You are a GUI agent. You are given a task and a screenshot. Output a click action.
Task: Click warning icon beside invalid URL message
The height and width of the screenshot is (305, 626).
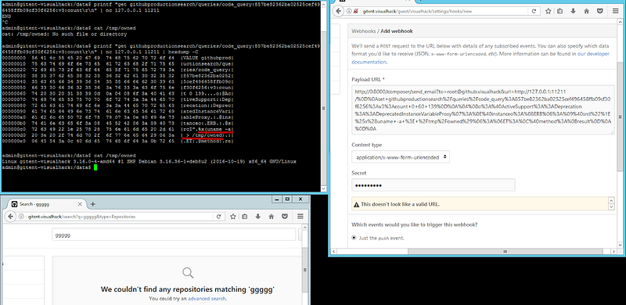[356, 204]
